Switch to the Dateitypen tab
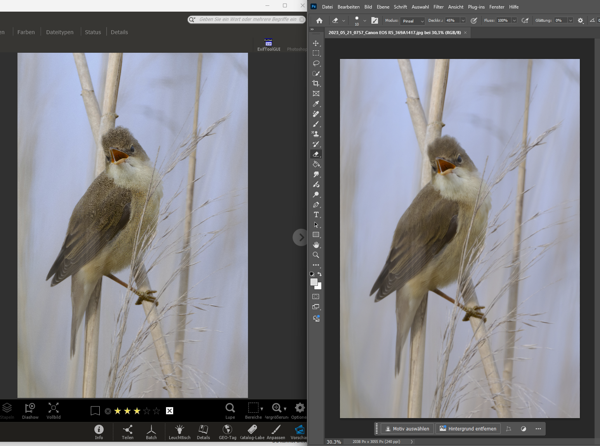The image size is (600, 446). (60, 32)
